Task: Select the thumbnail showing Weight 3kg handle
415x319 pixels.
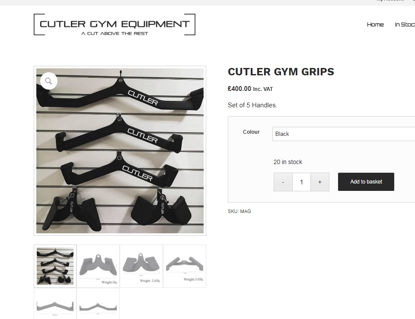Action: (98, 266)
